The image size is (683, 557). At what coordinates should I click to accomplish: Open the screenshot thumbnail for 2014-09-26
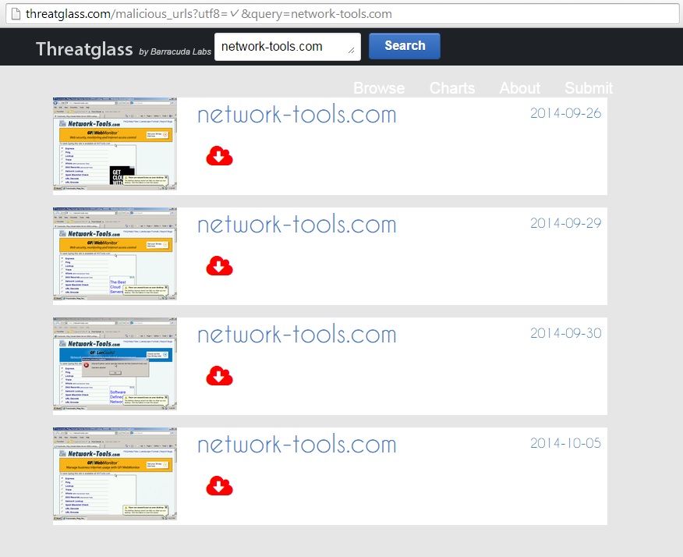coord(115,144)
